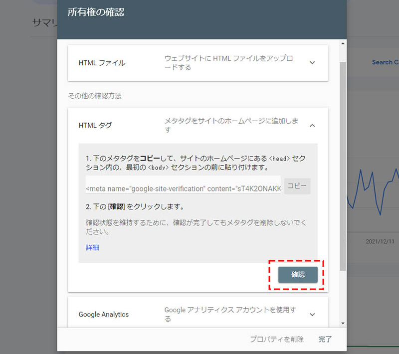399x354 pixels.
Task: Click the 所有権の確認 dialog title
Action: (96, 12)
